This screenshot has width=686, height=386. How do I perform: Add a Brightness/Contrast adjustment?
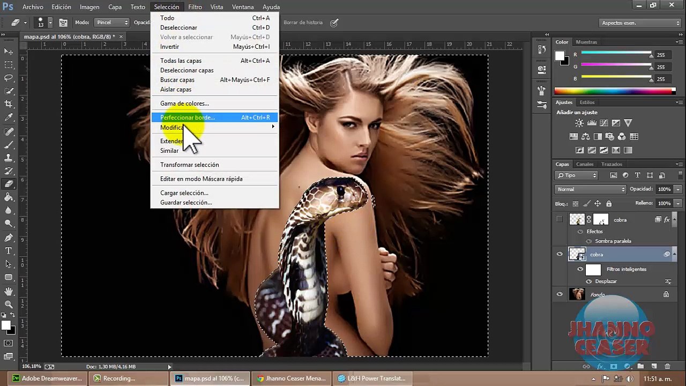click(x=580, y=123)
